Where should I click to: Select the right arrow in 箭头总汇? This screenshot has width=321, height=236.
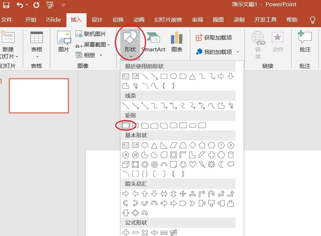pyautogui.click(x=126, y=193)
